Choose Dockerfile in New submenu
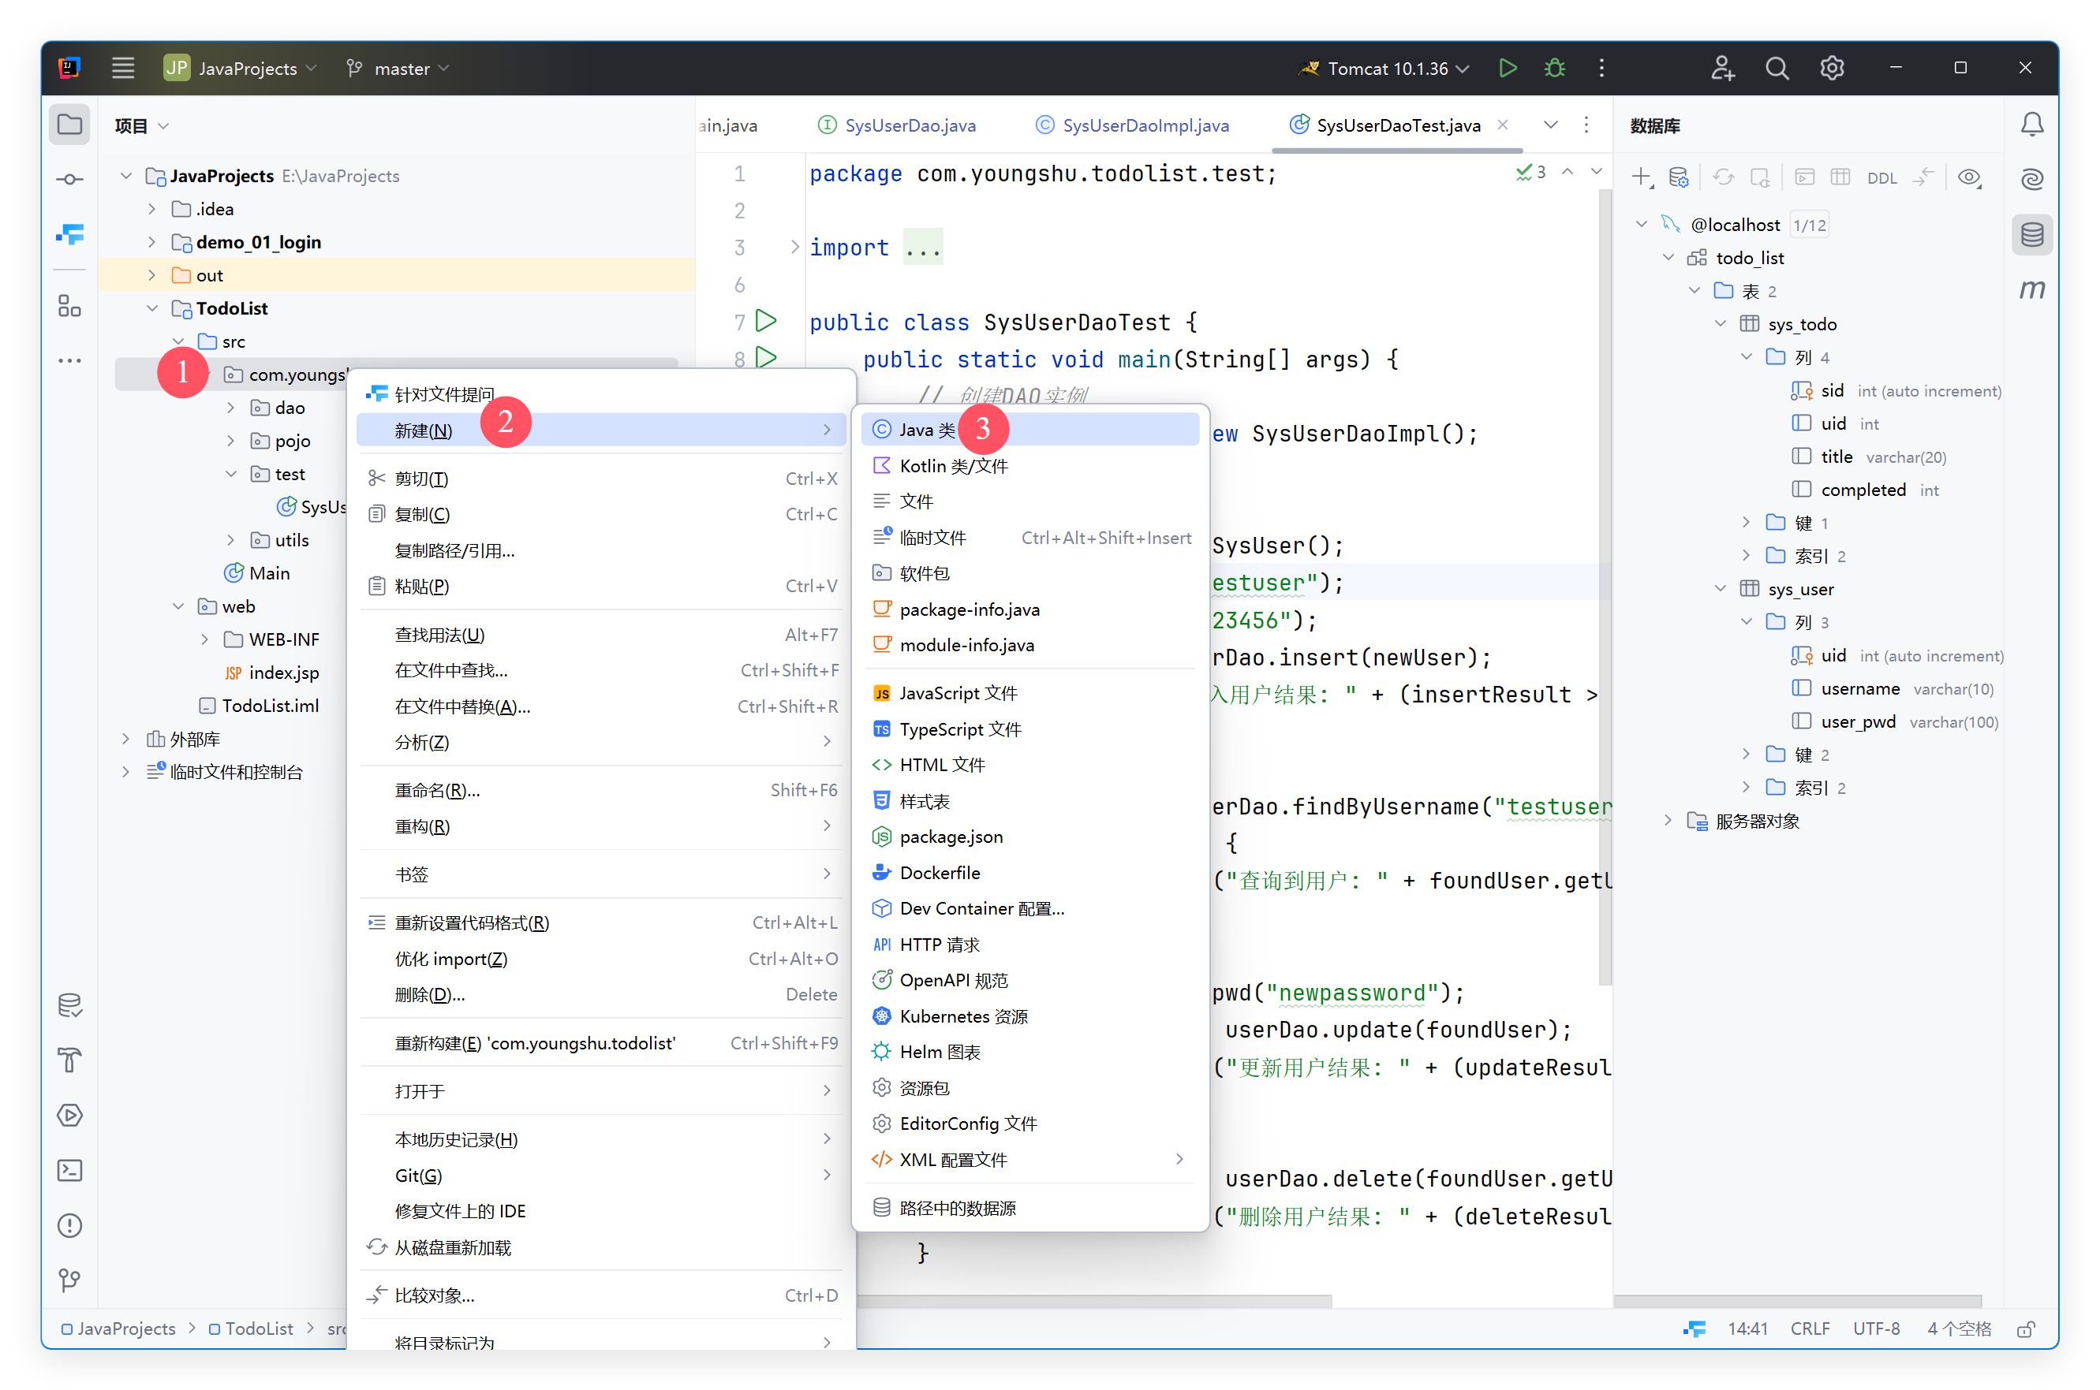 point(1029,872)
